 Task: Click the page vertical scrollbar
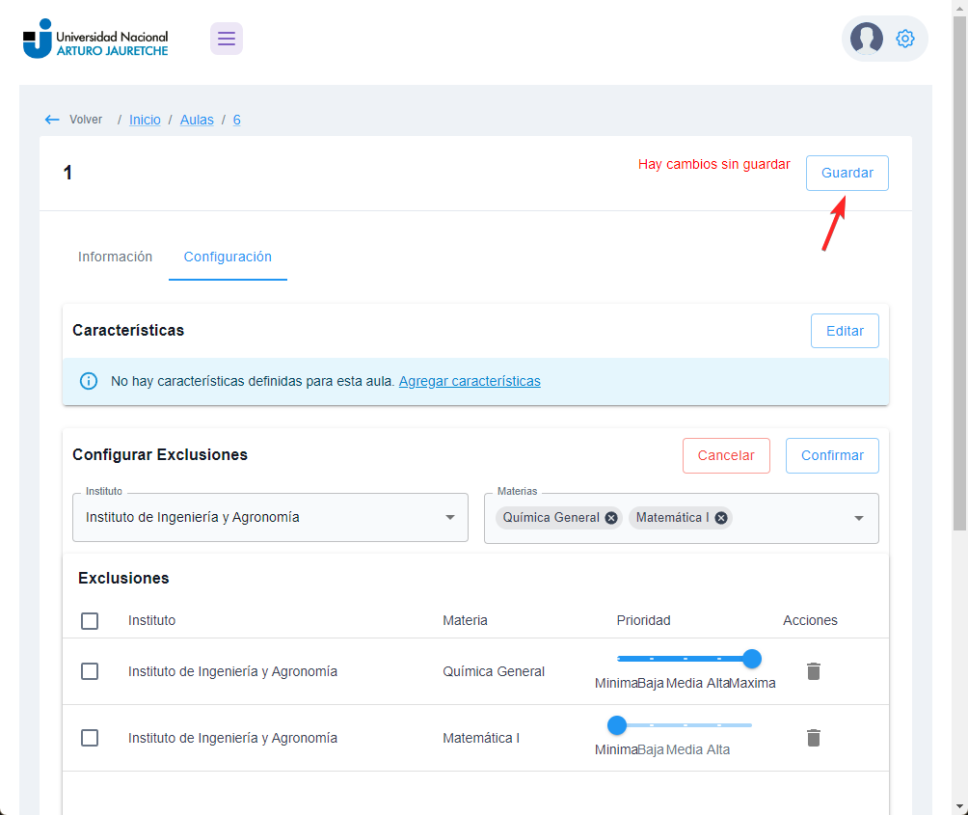[x=959, y=273]
